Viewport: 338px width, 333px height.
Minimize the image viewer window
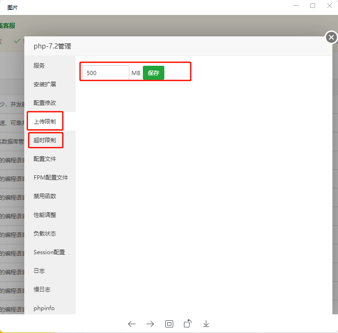pyautogui.click(x=296, y=6)
